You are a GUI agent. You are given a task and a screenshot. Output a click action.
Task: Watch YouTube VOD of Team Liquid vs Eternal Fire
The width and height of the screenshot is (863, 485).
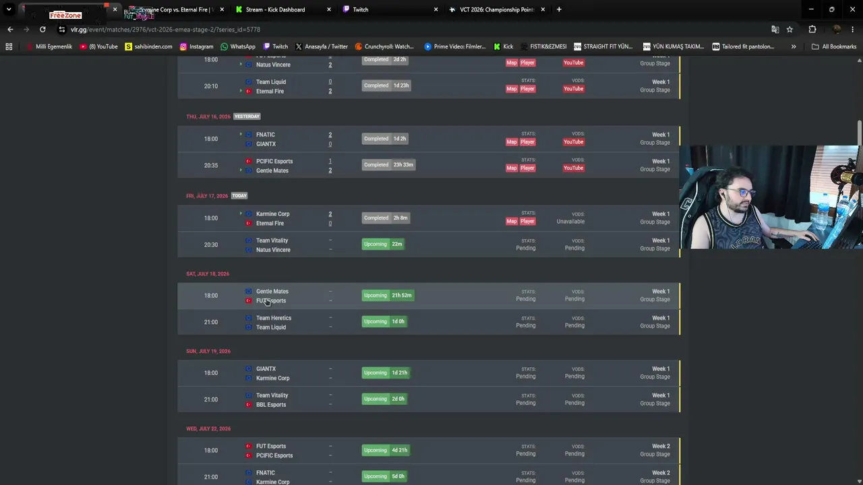(573, 89)
